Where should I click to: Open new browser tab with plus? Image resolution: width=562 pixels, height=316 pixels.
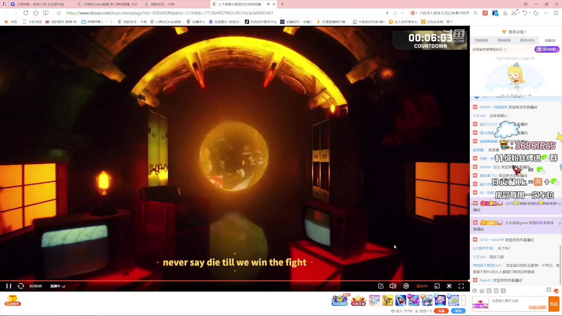click(x=282, y=4)
